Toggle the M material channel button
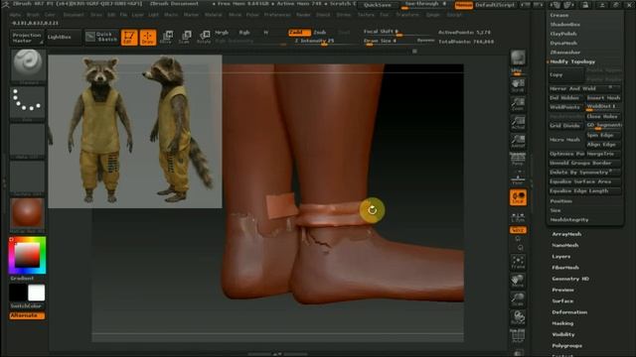The width and height of the screenshot is (636, 357). [265, 33]
